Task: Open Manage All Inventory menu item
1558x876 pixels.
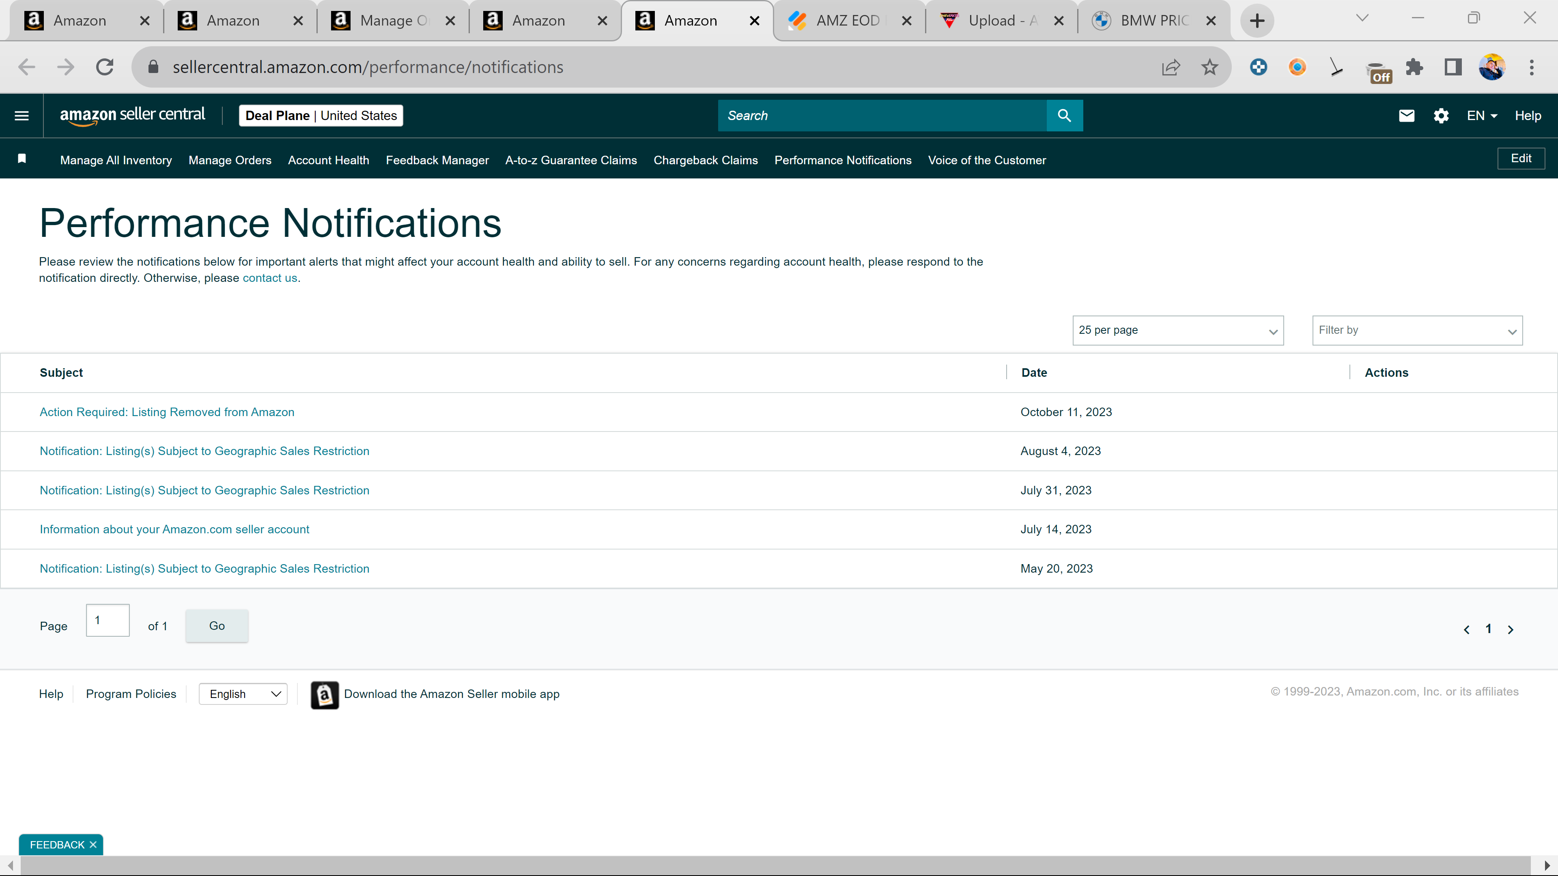Action: pos(116,160)
